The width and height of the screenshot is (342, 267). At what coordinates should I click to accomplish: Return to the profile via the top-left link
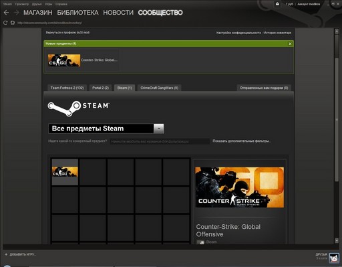[x=67, y=33]
